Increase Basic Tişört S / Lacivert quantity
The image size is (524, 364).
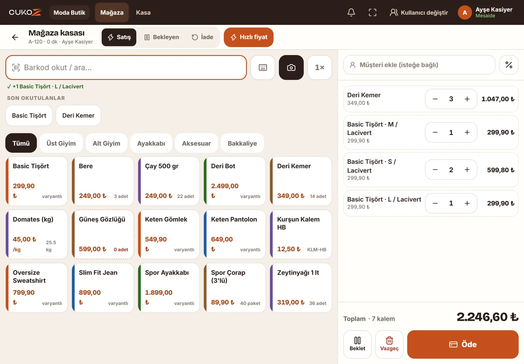pos(467,170)
